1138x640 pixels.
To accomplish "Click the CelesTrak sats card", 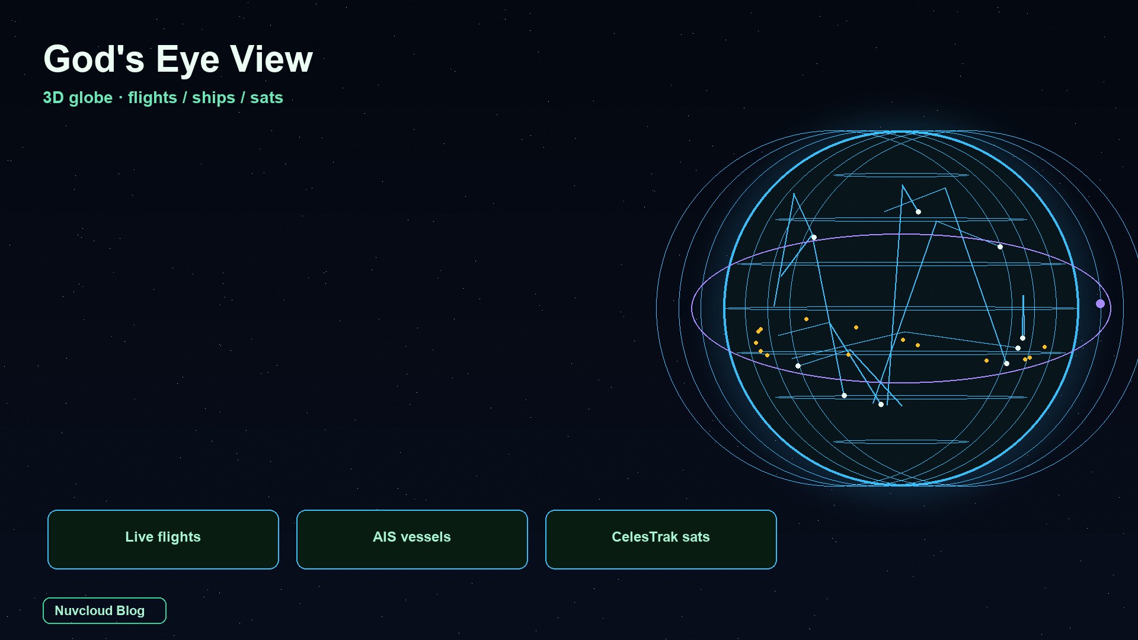I will pyautogui.click(x=661, y=539).
